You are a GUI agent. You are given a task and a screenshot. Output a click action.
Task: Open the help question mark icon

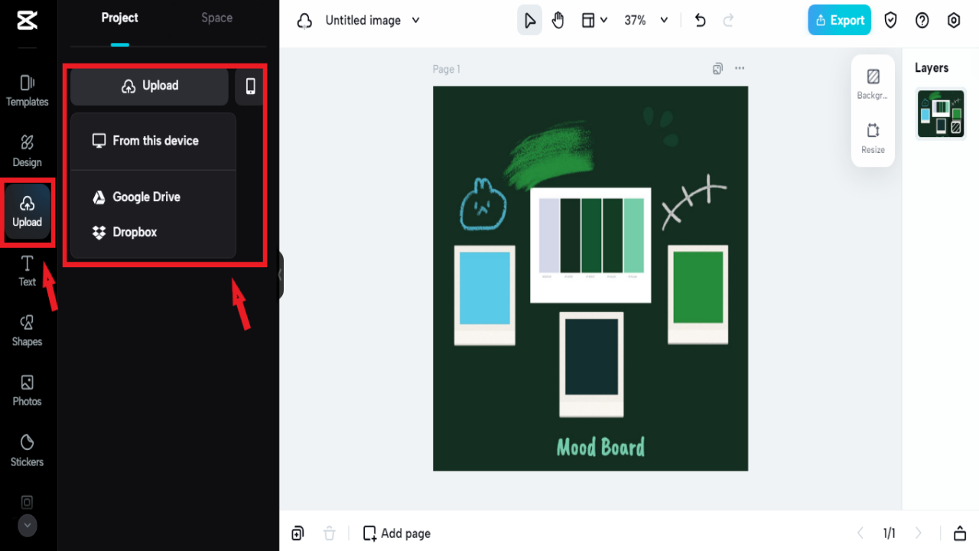pos(922,20)
